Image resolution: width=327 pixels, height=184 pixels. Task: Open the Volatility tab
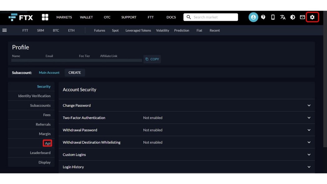[x=163, y=31]
